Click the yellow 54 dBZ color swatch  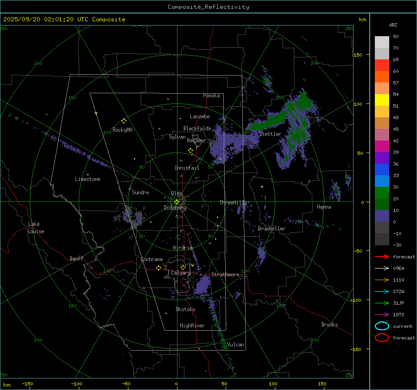(x=382, y=100)
